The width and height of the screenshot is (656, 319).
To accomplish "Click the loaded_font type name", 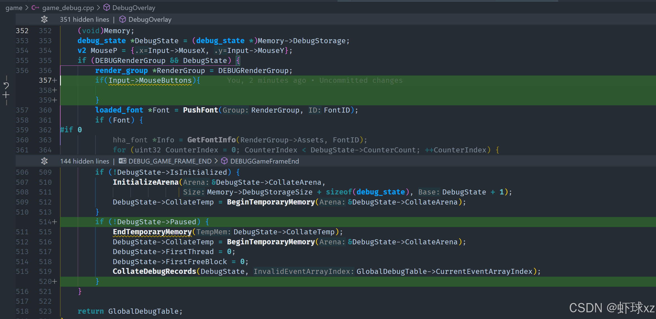I will click(x=119, y=110).
